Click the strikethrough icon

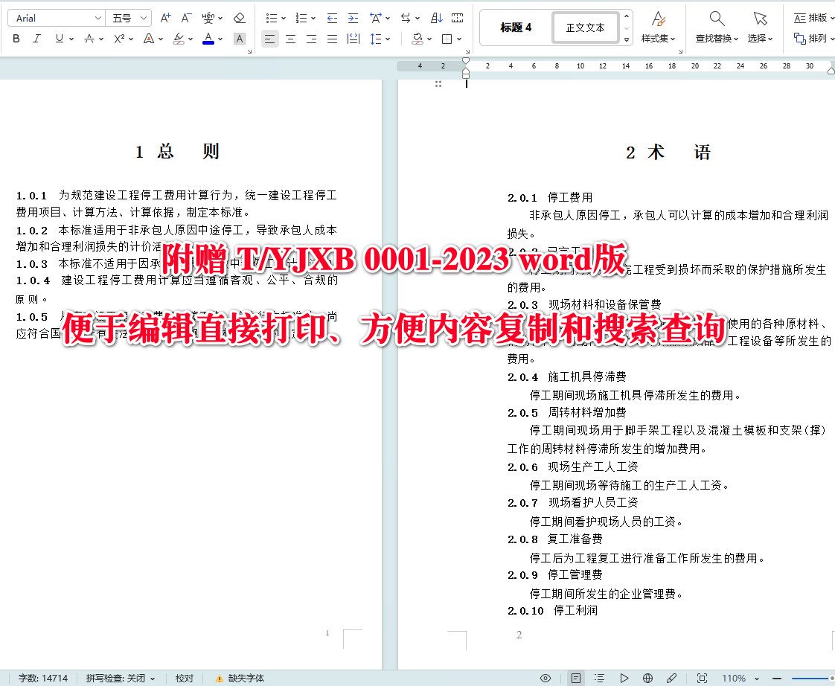click(89, 39)
